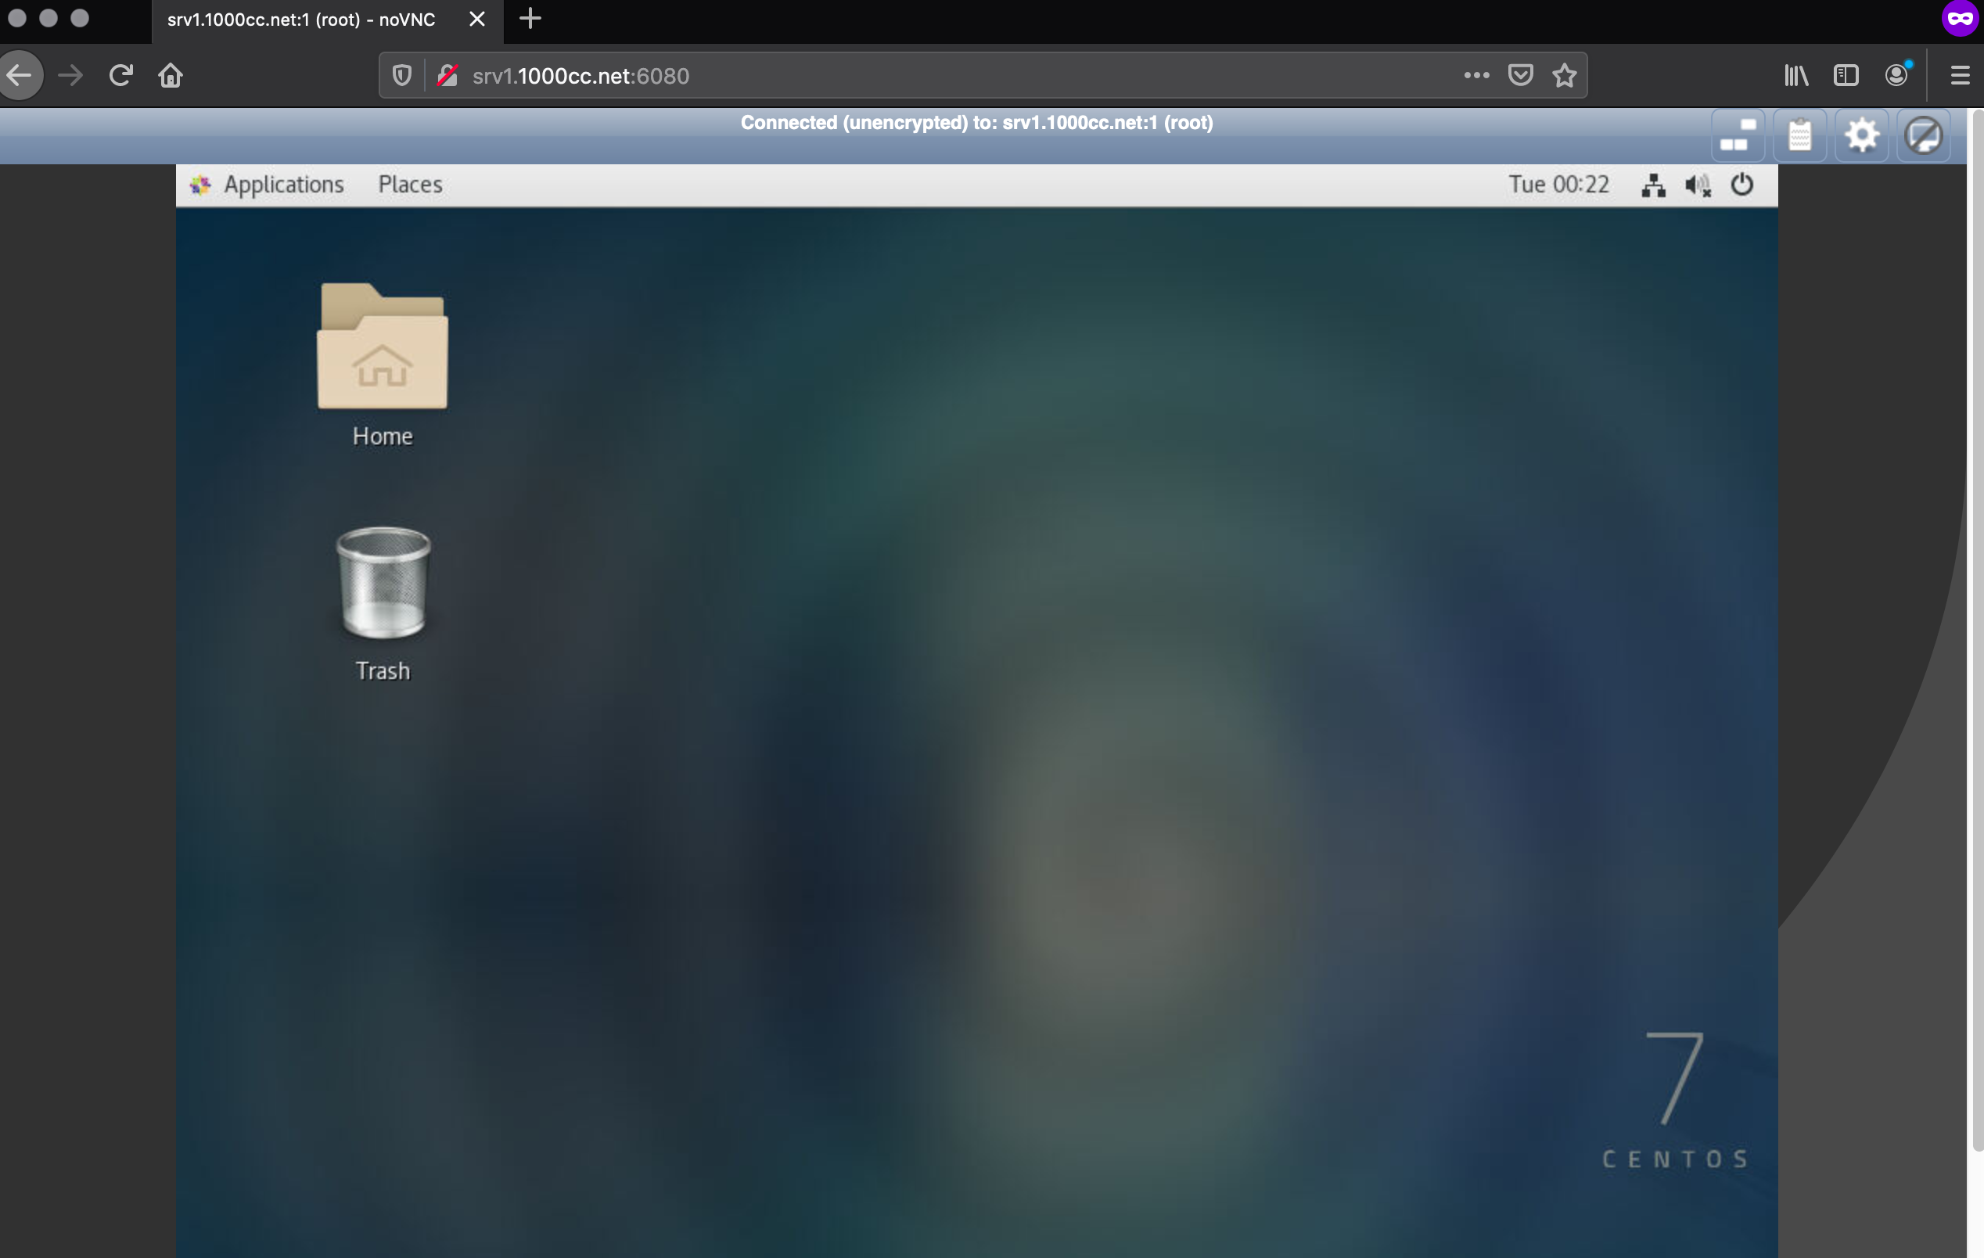1984x1258 pixels.
Task: Open the Firefox account icon
Action: point(1896,76)
